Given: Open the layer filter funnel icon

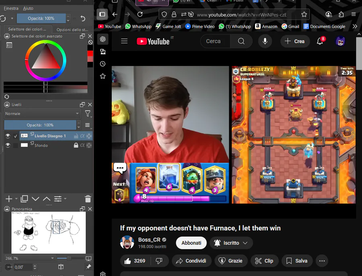Looking at the screenshot, I should coord(88,114).
